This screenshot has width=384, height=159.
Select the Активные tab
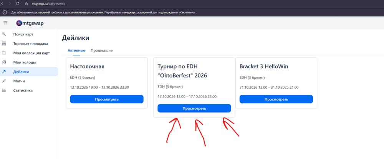tap(76, 50)
